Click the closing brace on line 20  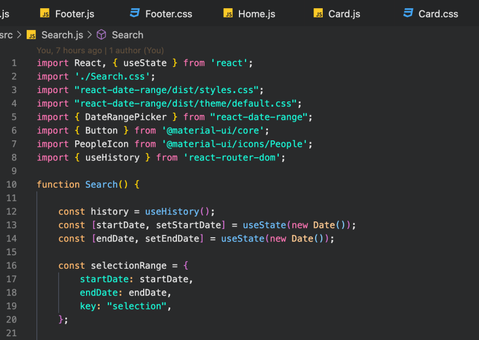61,319
